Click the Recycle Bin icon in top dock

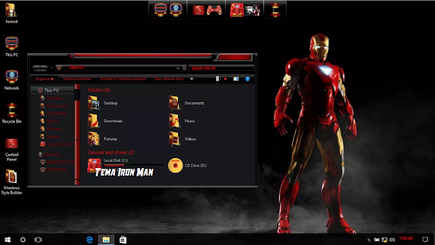click(275, 10)
